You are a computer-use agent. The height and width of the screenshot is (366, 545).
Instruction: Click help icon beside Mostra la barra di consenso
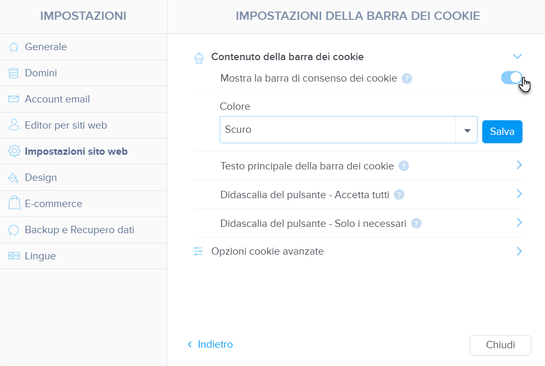407,78
